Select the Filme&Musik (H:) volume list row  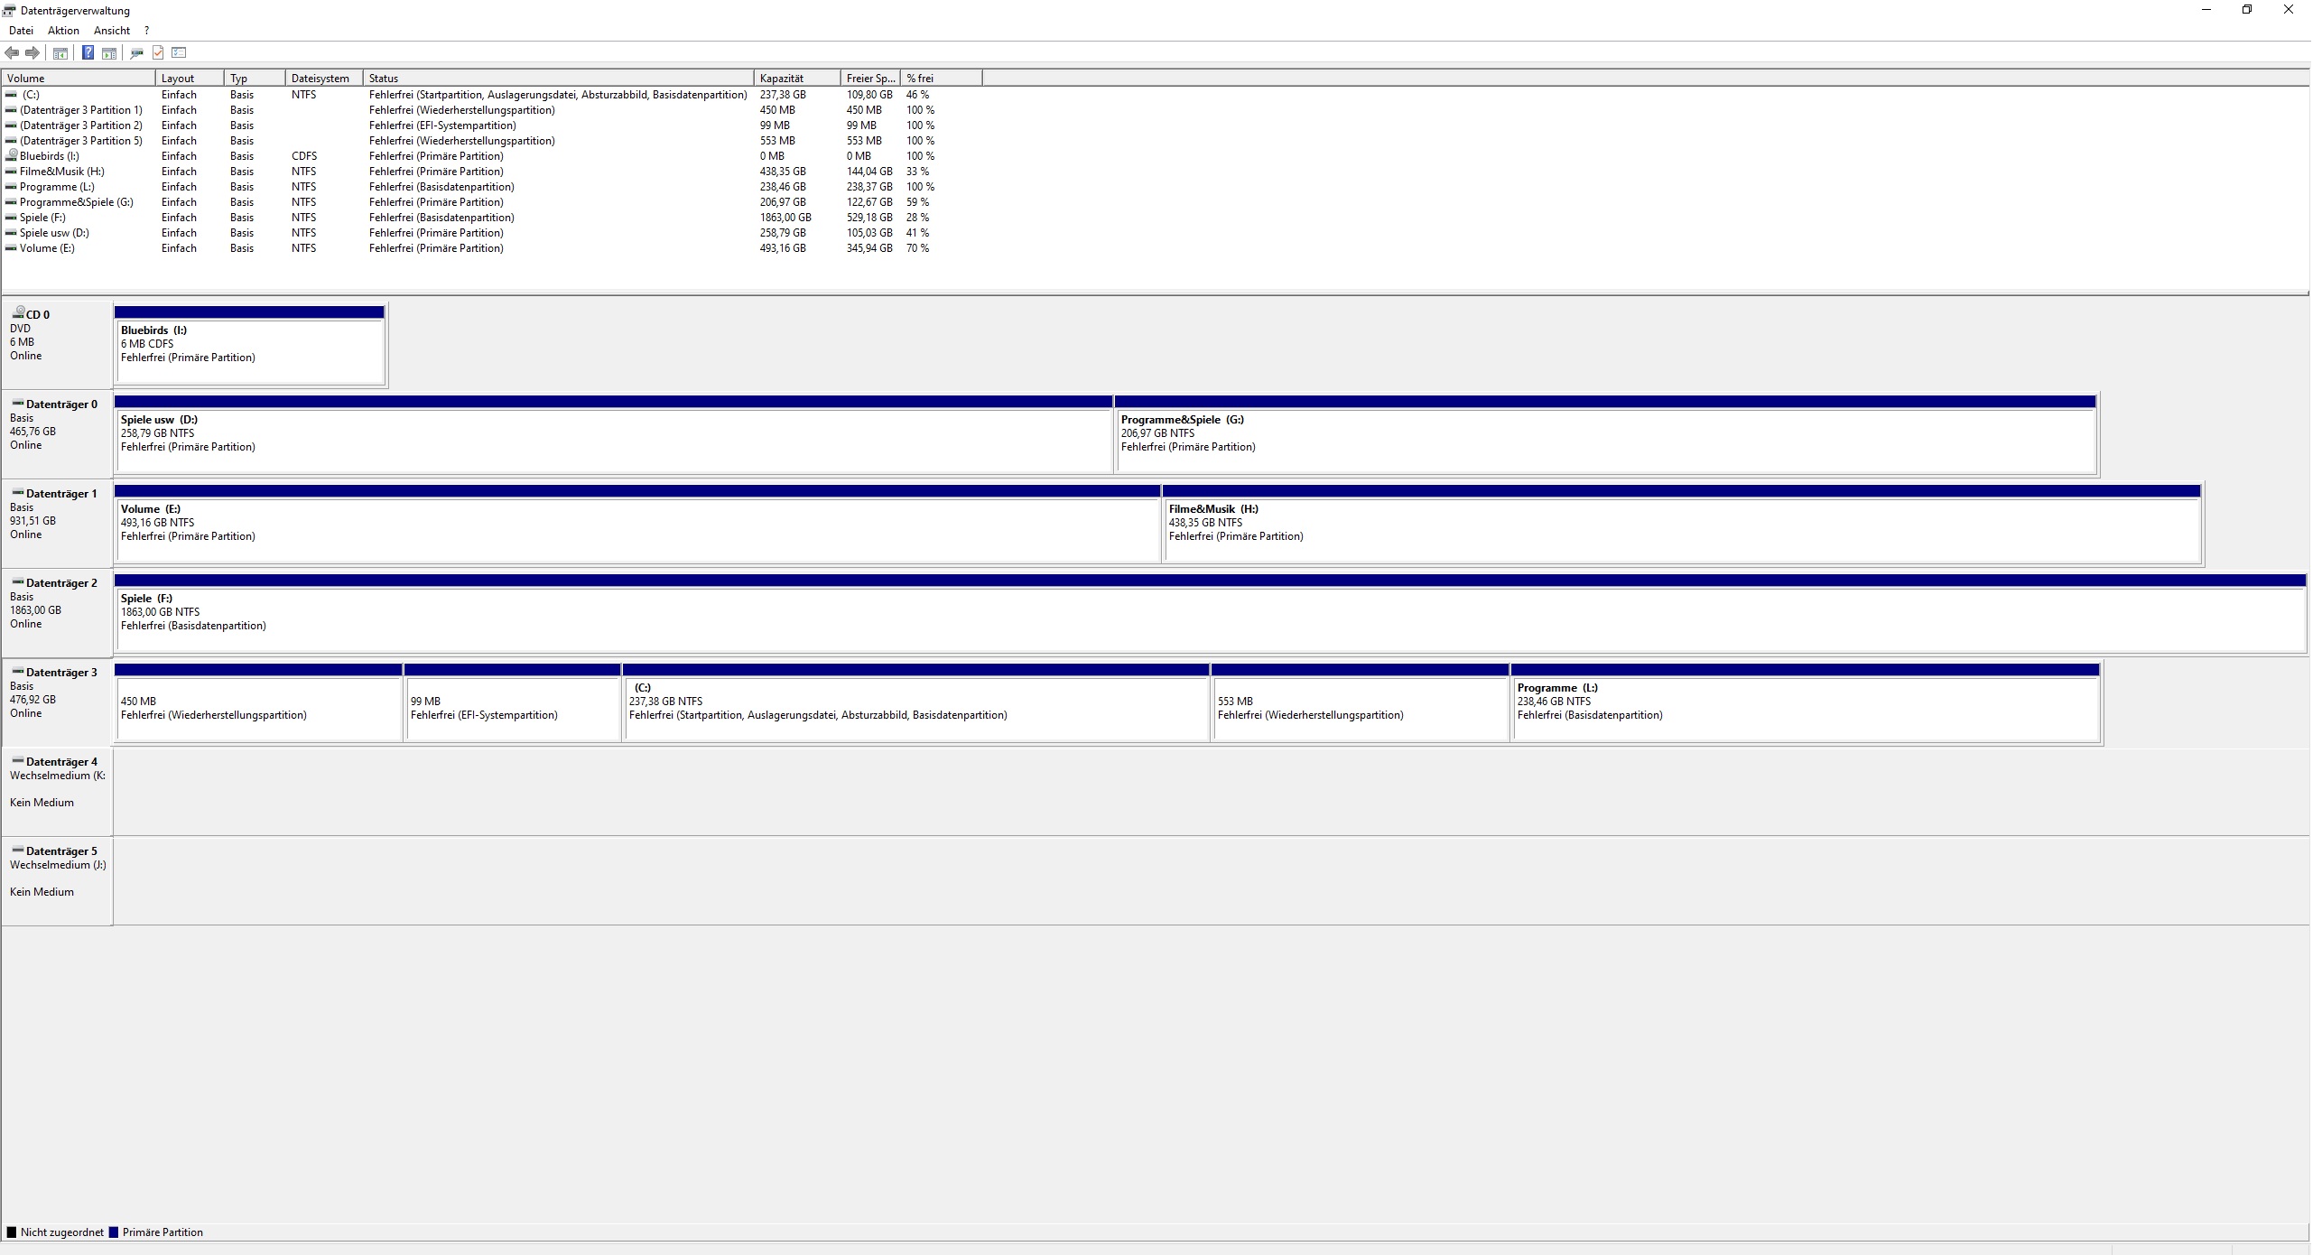tap(61, 172)
